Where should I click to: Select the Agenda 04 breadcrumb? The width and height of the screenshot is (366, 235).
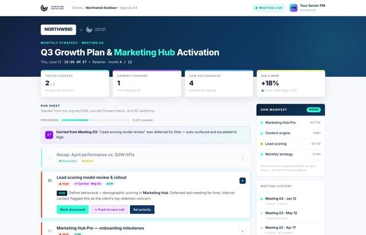[x=128, y=7]
